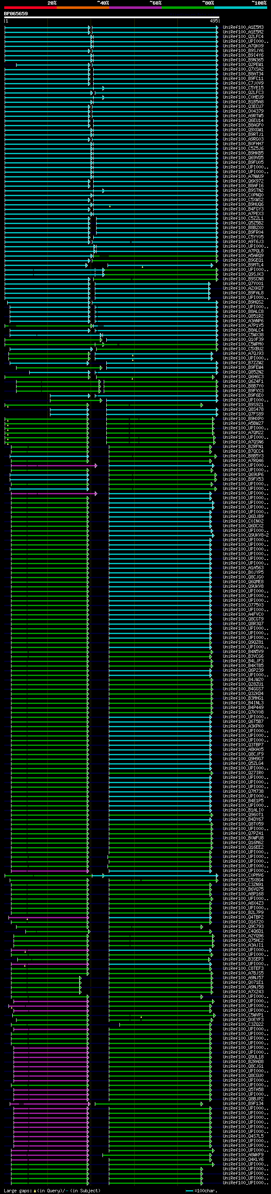Click the UniRef100_Q2LFC3 entry

point(243,92)
